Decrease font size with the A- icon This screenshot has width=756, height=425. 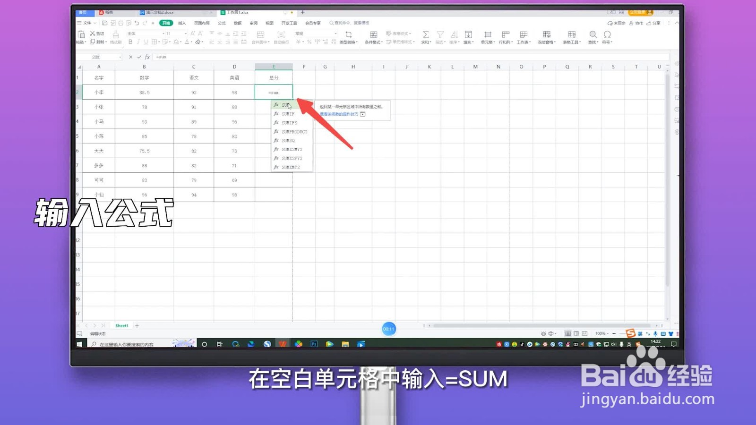[x=200, y=34]
